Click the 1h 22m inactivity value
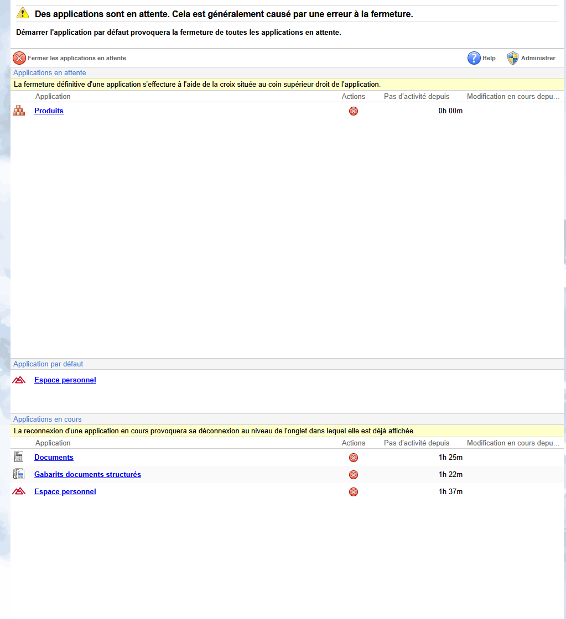The width and height of the screenshot is (566, 619). (450, 475)
